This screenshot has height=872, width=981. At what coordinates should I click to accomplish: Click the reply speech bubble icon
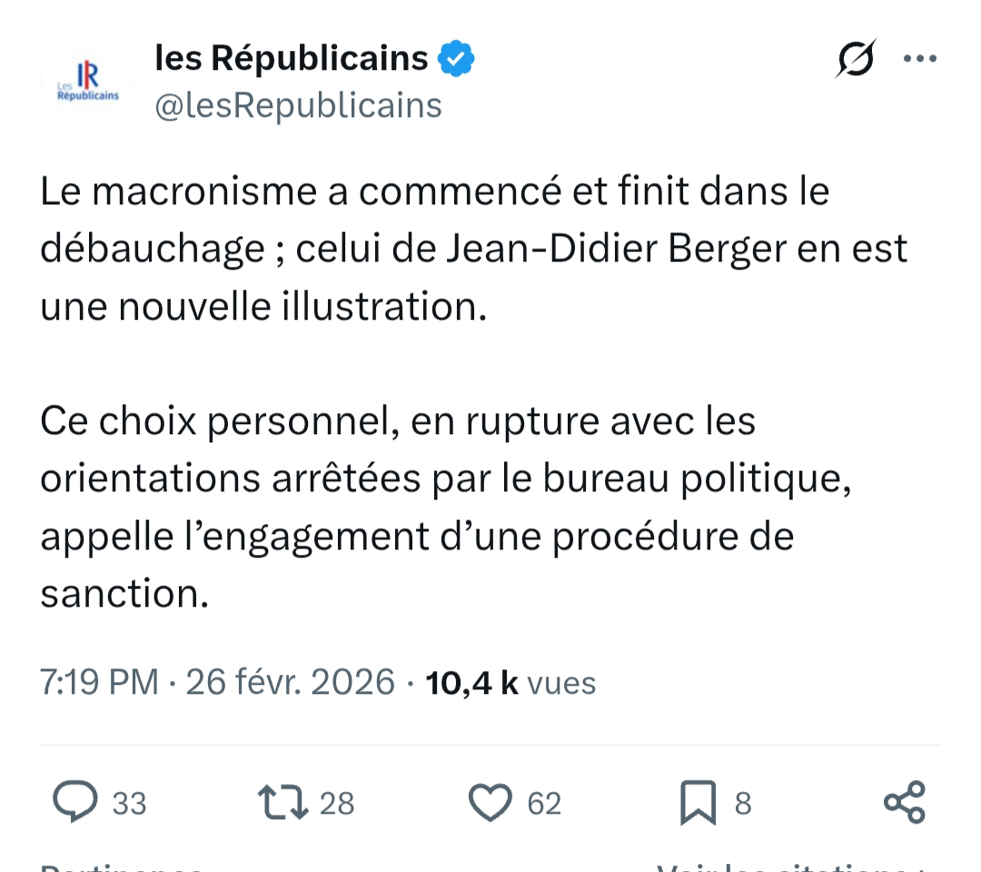click(74, 803)
